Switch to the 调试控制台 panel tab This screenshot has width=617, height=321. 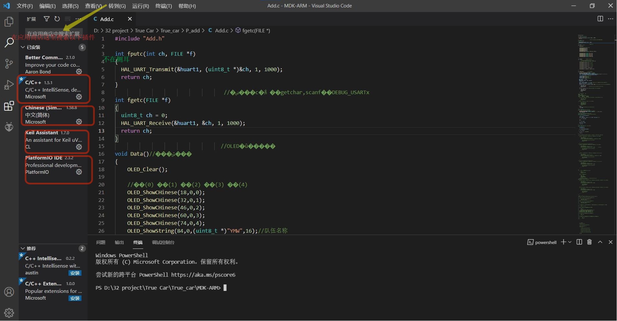pyautogui.click(x=163, y=242)
